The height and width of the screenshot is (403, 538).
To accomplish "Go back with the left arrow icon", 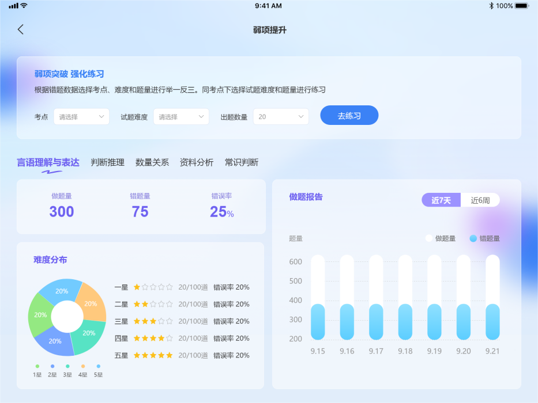I will point(21,29).
